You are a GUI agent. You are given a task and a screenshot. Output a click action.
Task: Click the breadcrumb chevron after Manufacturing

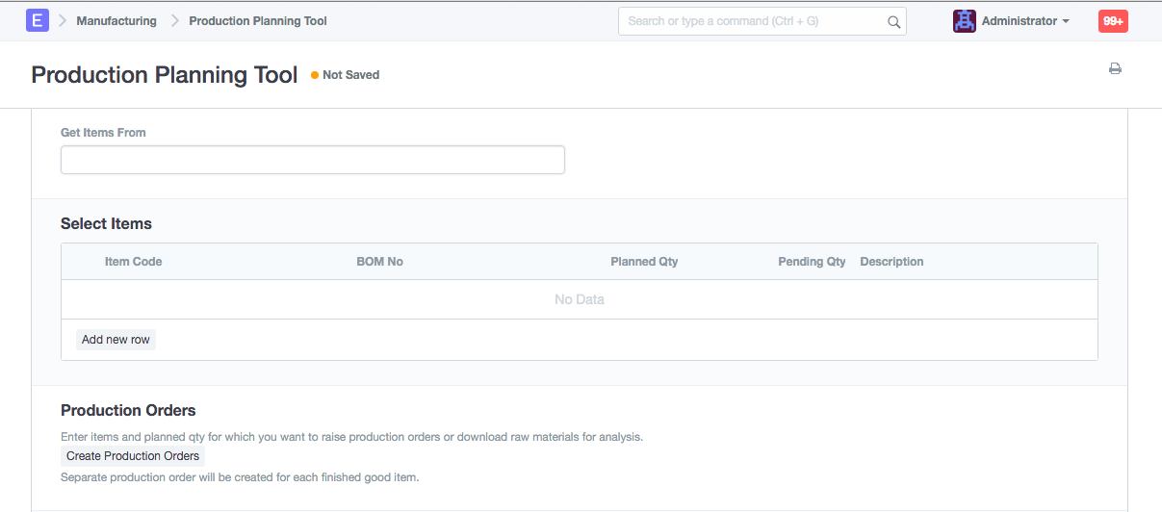tap(174, 20)
